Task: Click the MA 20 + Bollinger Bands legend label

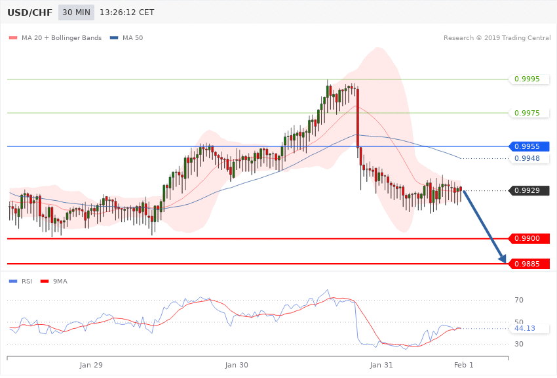Action: click(62, 37)
